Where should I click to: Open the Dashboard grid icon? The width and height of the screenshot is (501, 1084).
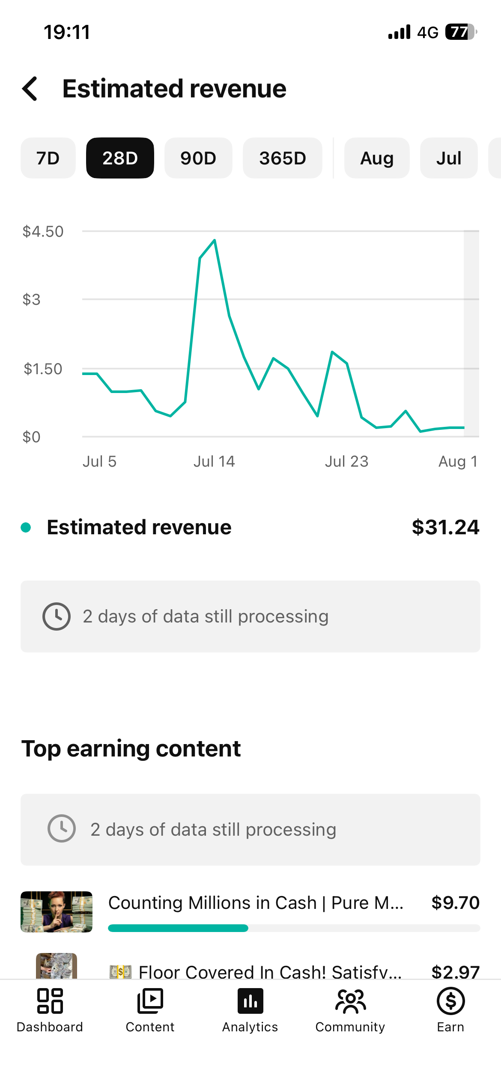[50, 1001]
